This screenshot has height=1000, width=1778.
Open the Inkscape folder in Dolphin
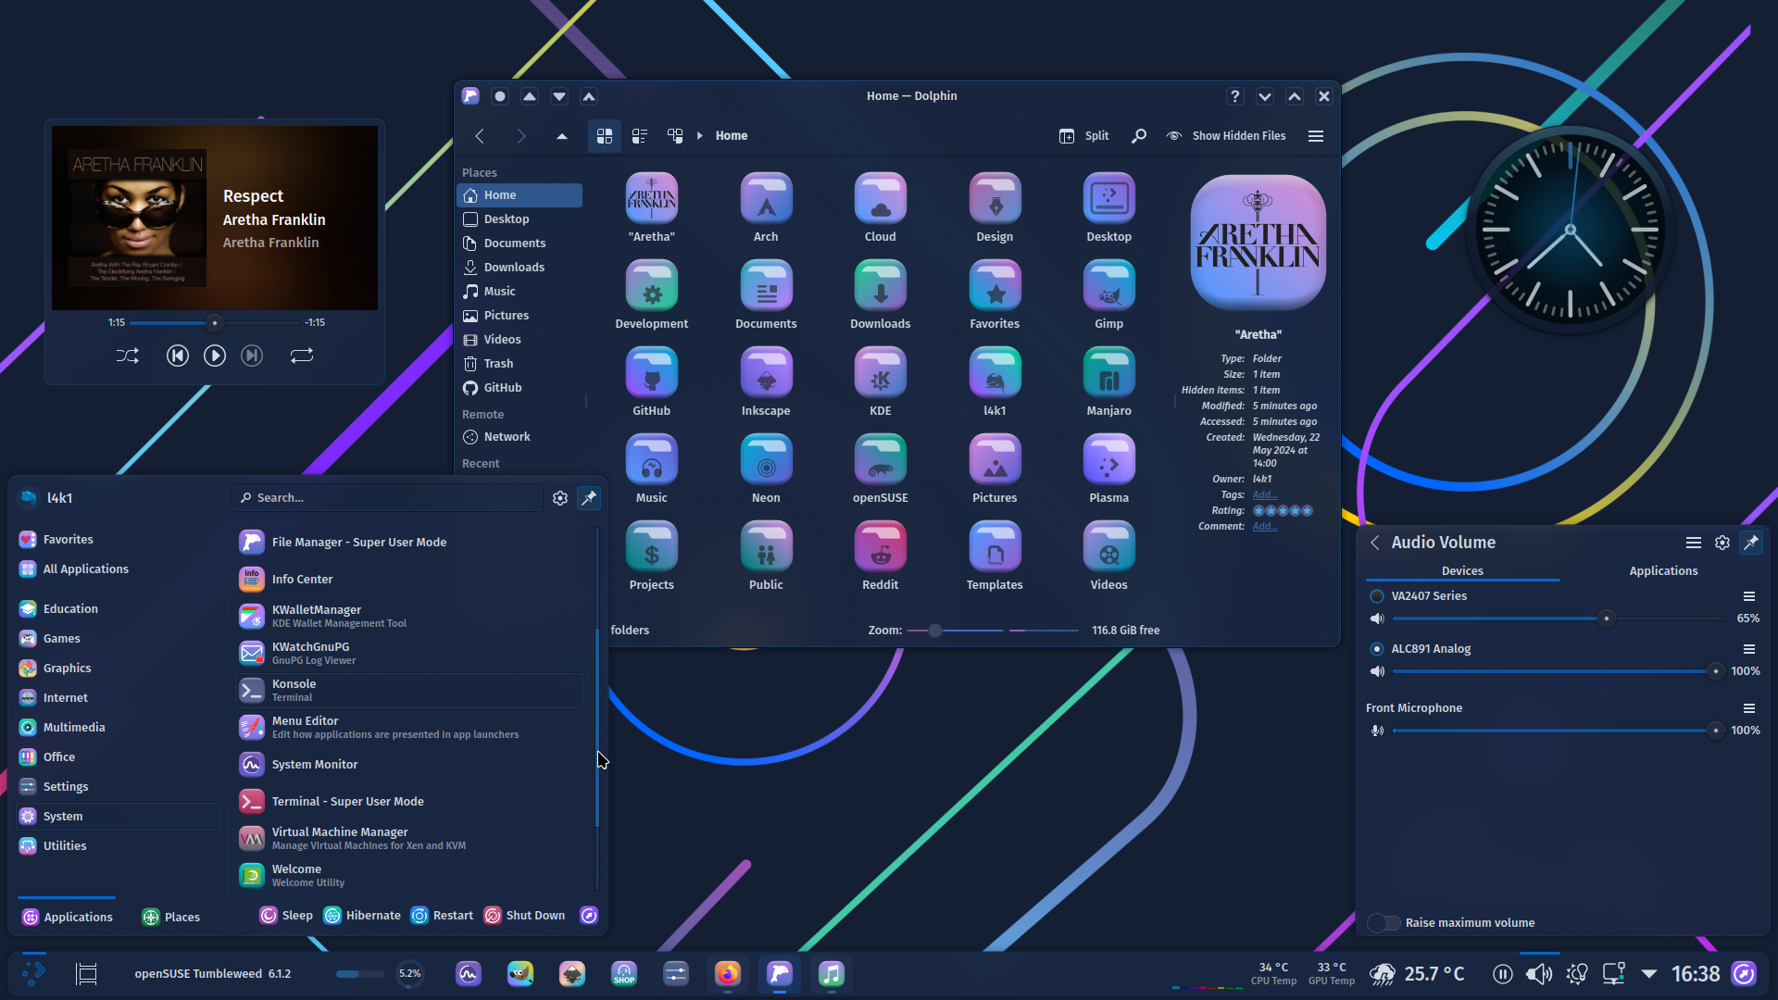click(766, 381)
